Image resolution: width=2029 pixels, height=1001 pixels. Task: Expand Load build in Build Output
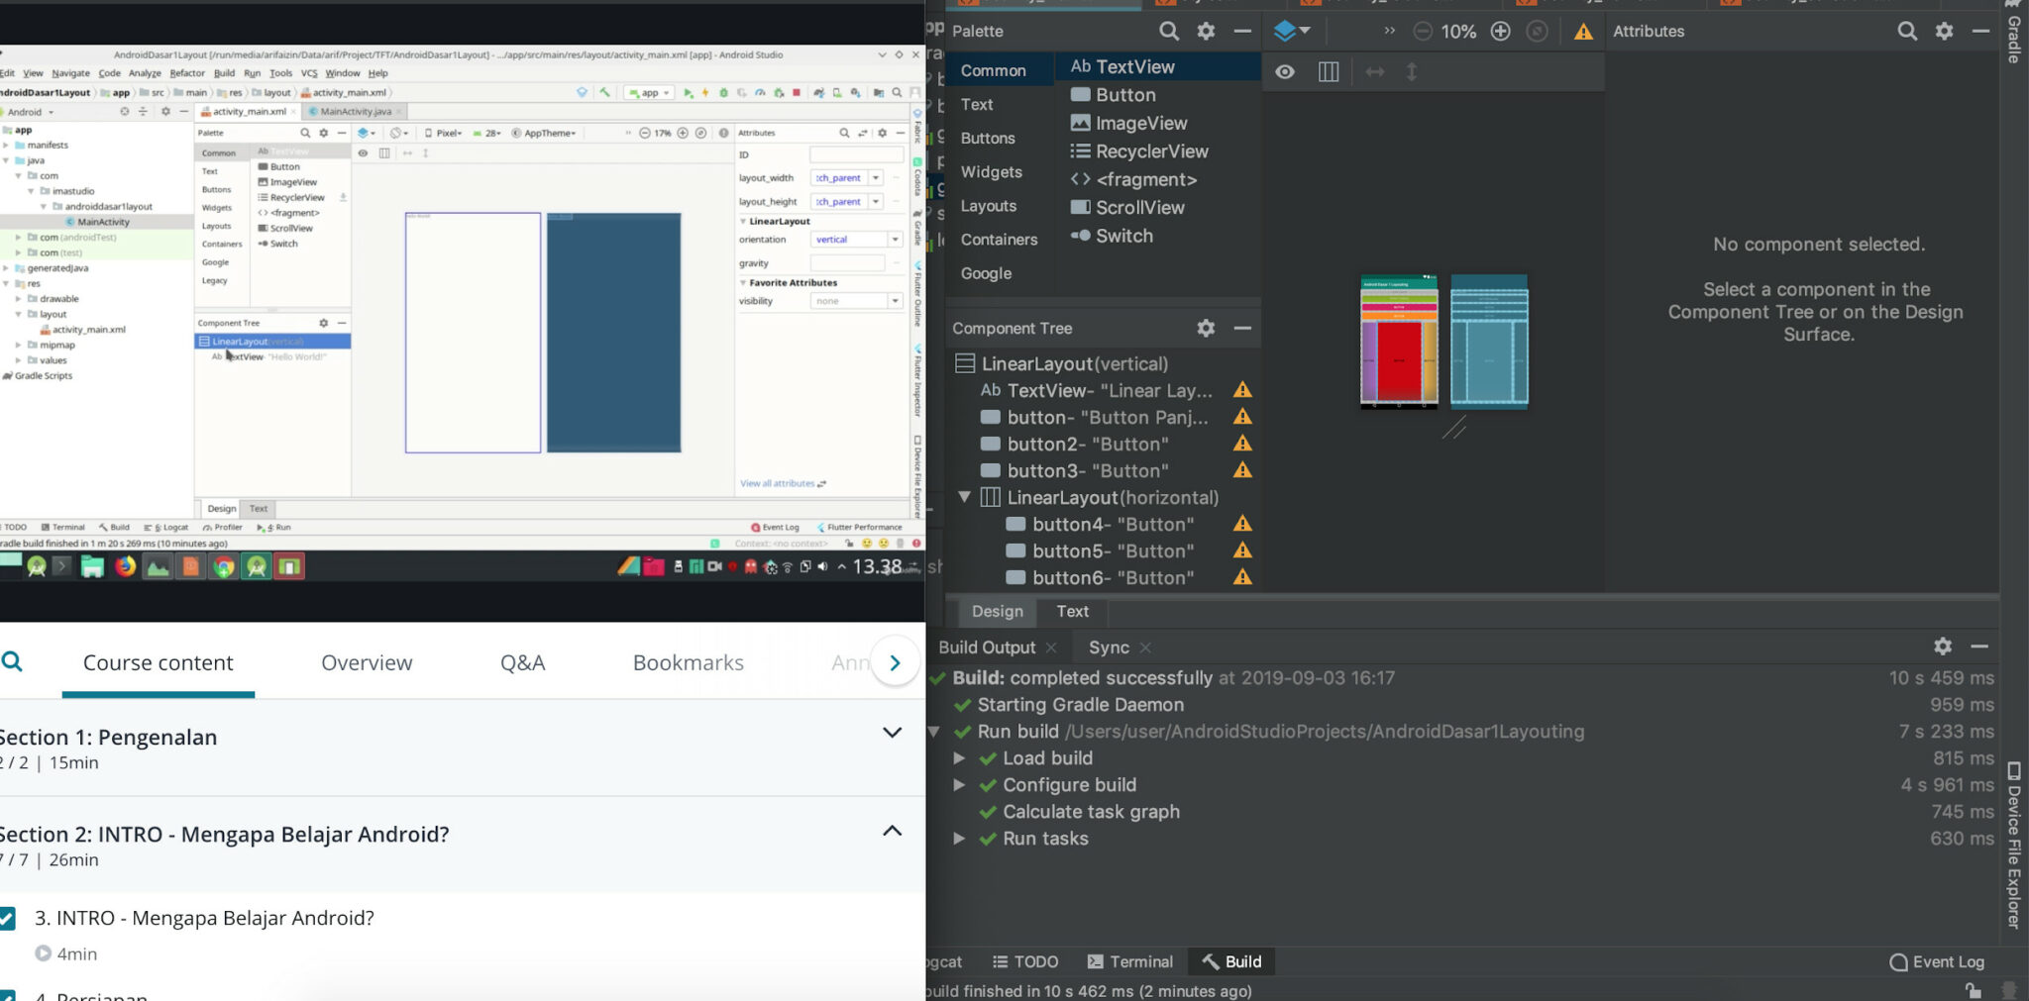(x=959, y=757)
